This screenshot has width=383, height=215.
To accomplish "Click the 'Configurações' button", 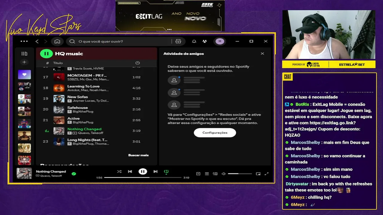I will [x=215, y=133].
